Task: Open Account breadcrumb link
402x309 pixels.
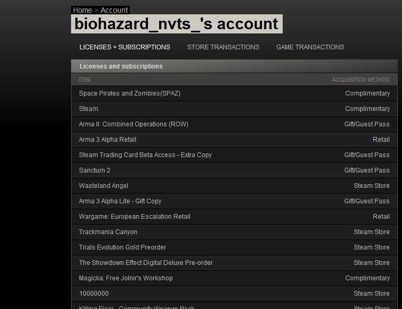Action: point(114,10)
